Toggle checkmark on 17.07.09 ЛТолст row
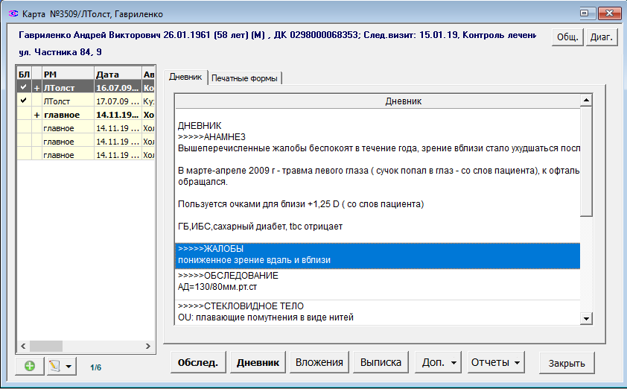The image size is (627, 389). [24, 101]
